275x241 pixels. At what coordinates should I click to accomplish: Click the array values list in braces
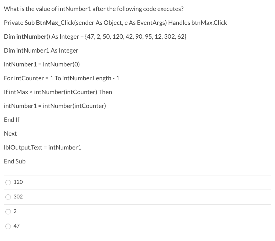click(136, 36)
